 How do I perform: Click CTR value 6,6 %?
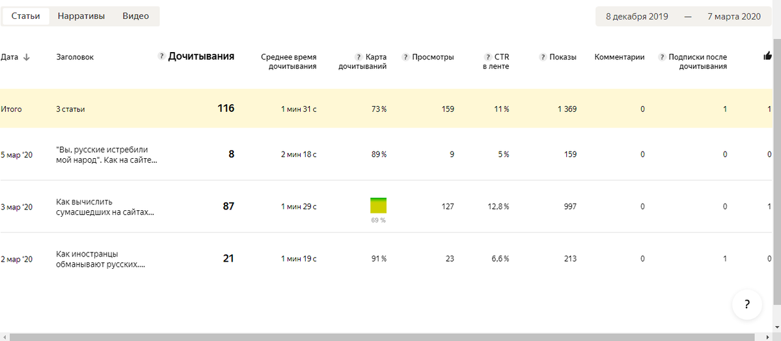point(500,259)
